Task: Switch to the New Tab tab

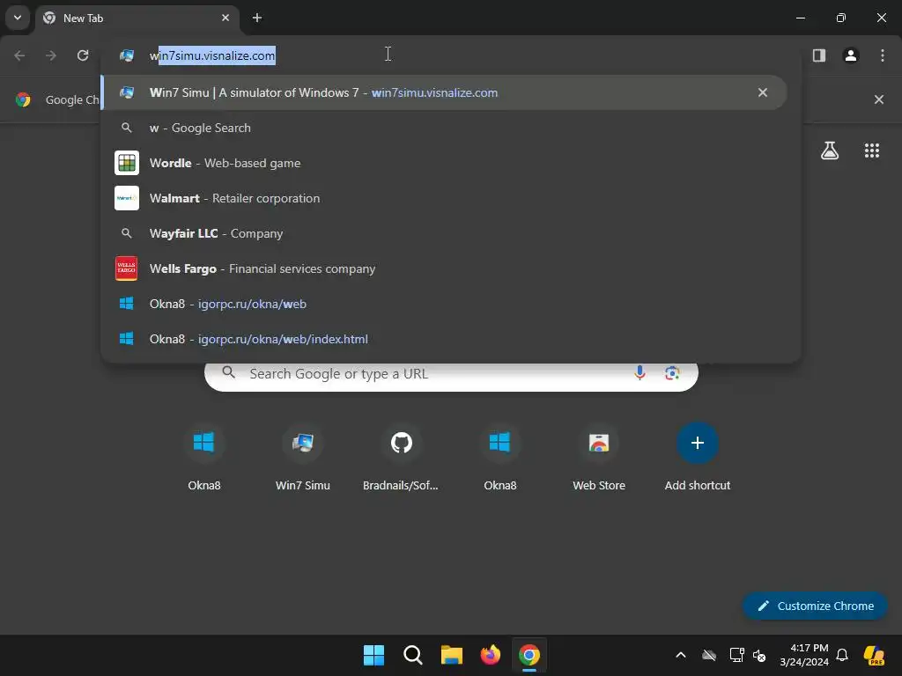Action: [x=137, y=18]
